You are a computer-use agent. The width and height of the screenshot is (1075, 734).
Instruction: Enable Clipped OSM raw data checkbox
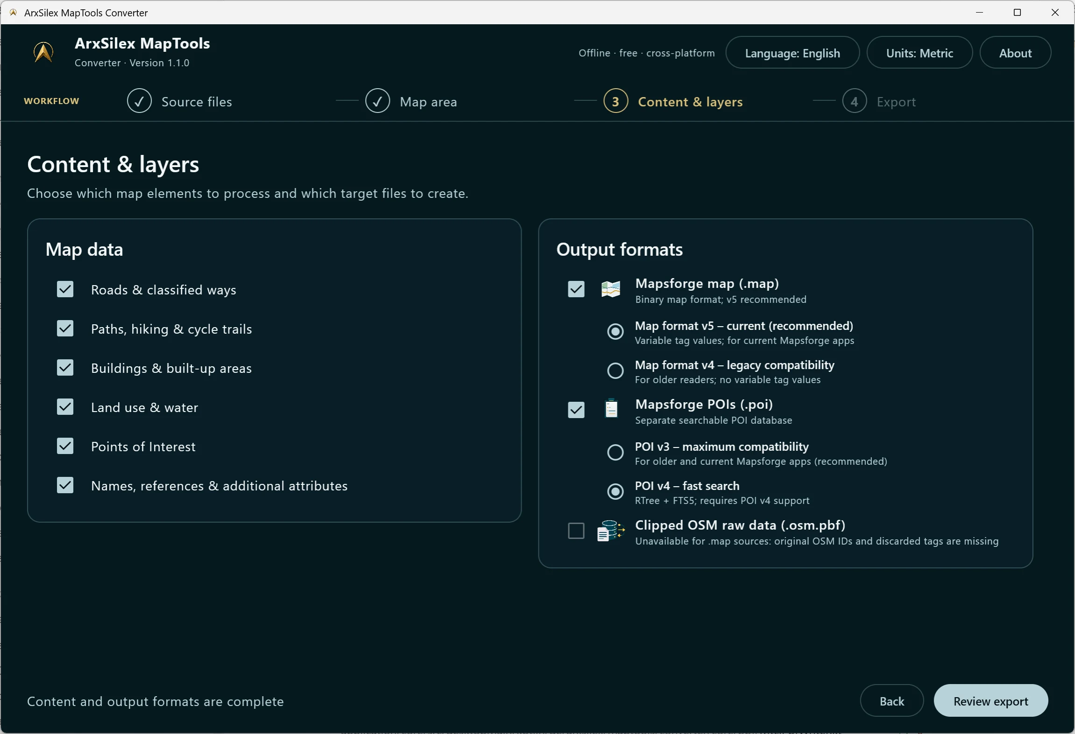576,531
